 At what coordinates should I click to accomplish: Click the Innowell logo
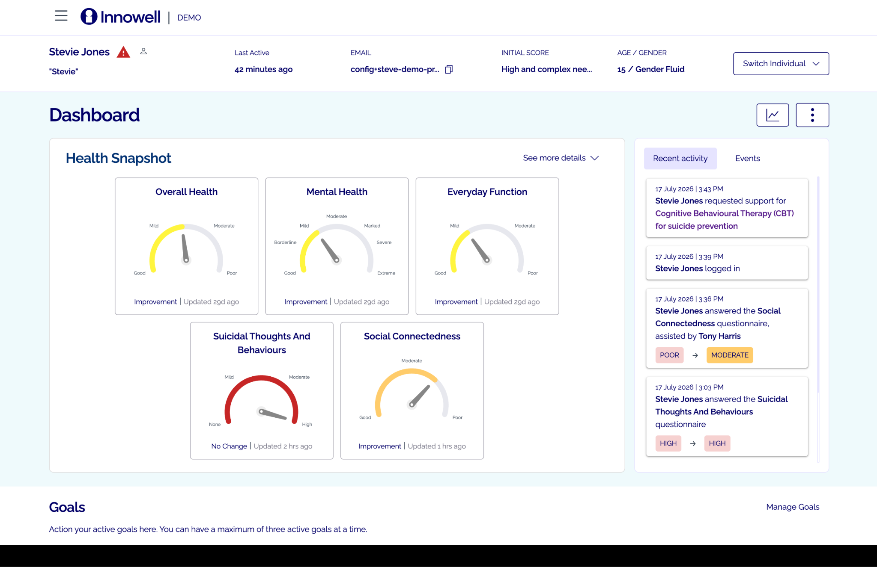[120, 17]
